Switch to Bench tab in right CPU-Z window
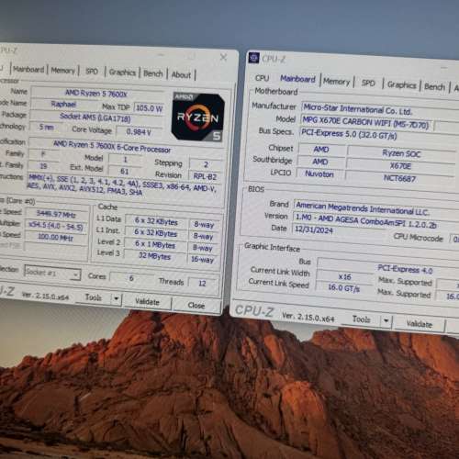Image resolution: width=459 pixels, height=459 pixels. 434,86
